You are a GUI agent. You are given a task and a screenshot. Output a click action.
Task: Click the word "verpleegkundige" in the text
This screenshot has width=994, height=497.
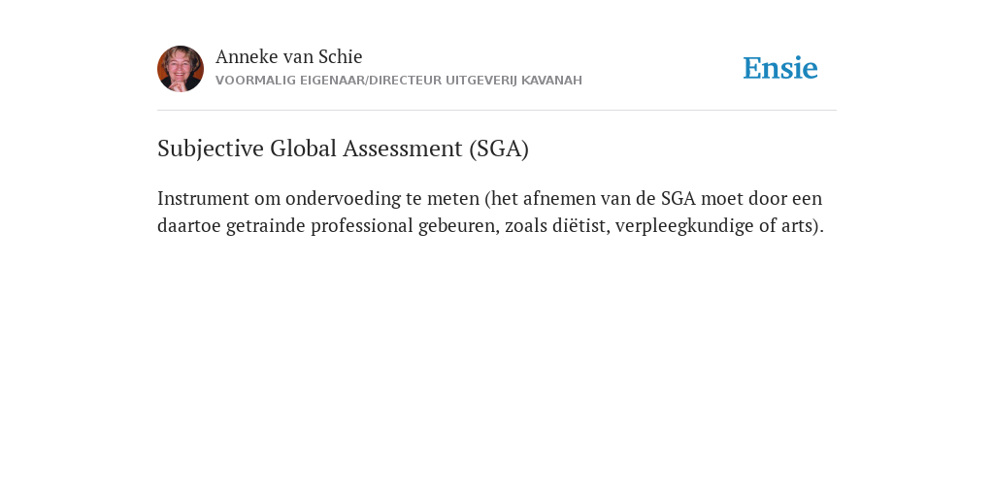[x=684, y=225]
